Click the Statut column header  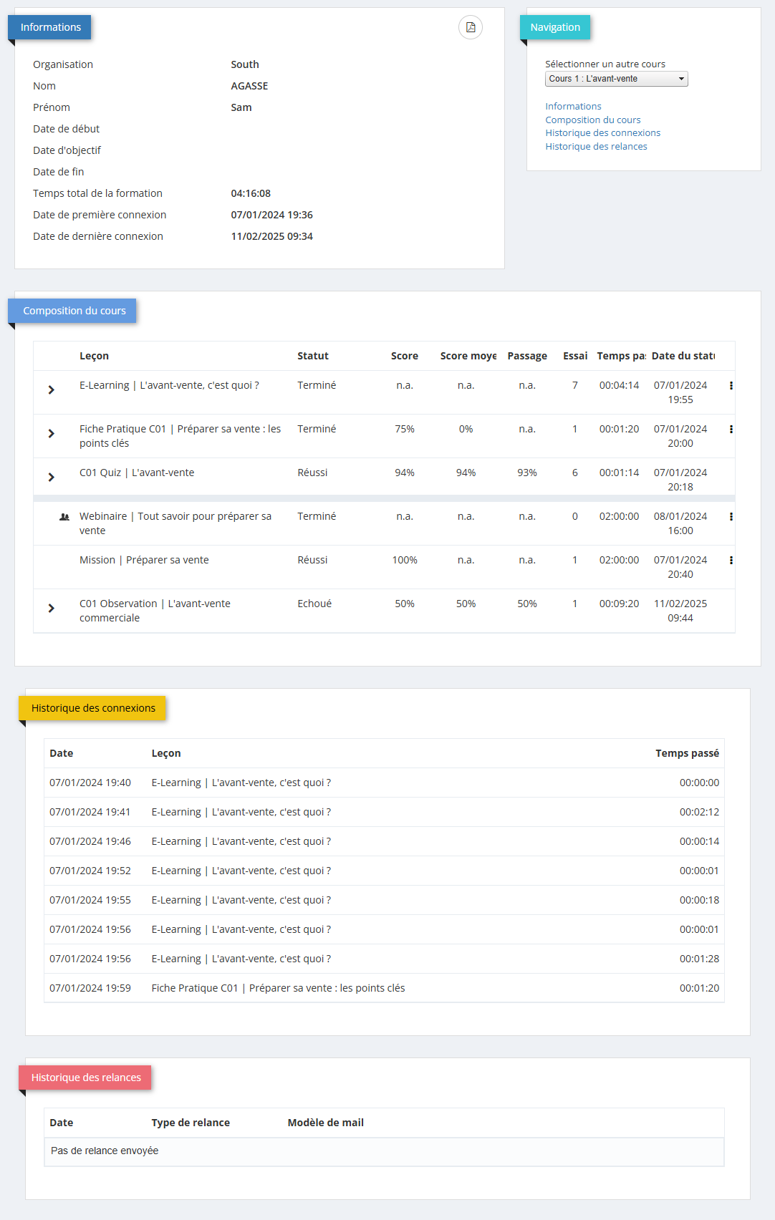[313, 357]
